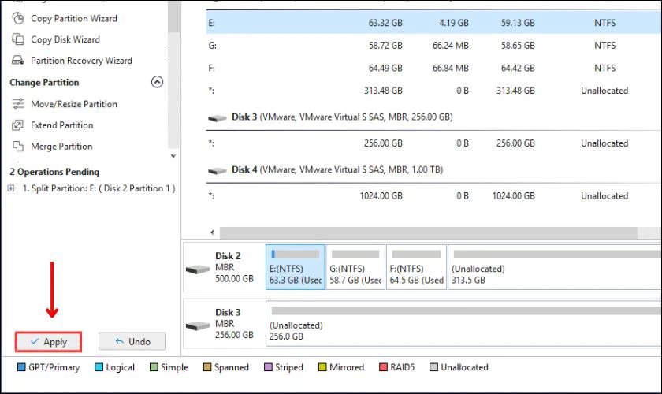Click the Merge Partition icon
This screenshot has height=394, width=662.
tap(17, 146)
